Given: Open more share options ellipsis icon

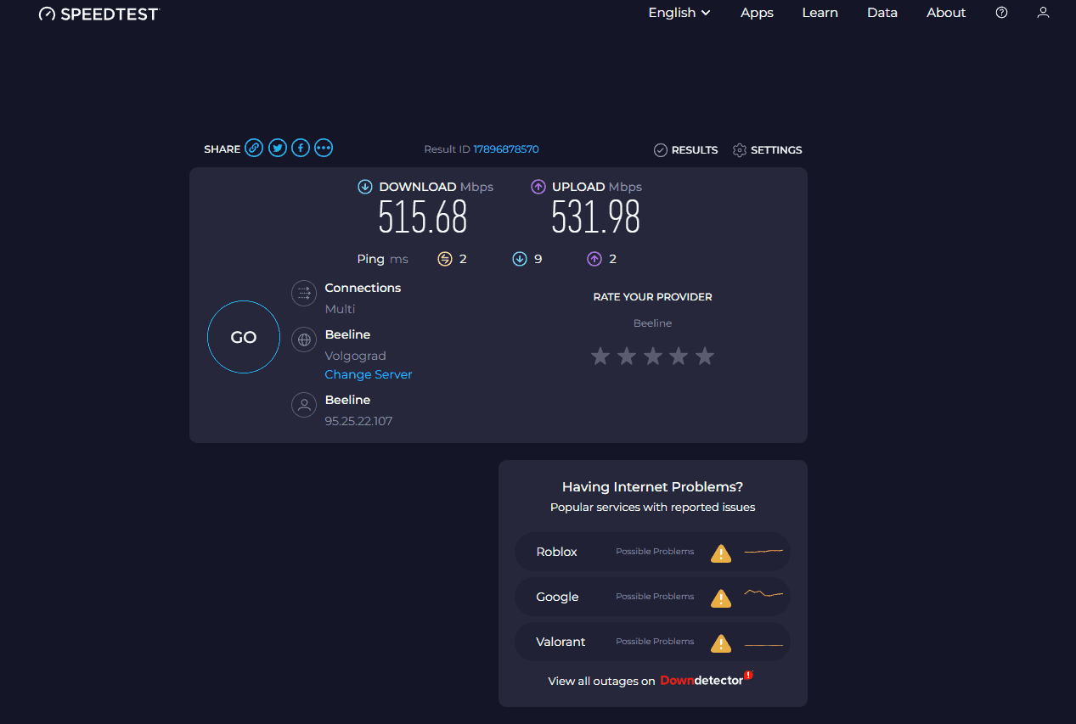Looking at the screenshot, I should click(x=324, y=149).
